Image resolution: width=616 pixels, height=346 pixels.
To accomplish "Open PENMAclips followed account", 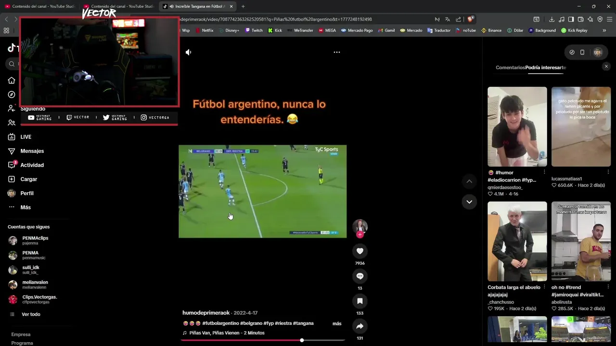I will [x=35, y=240].
